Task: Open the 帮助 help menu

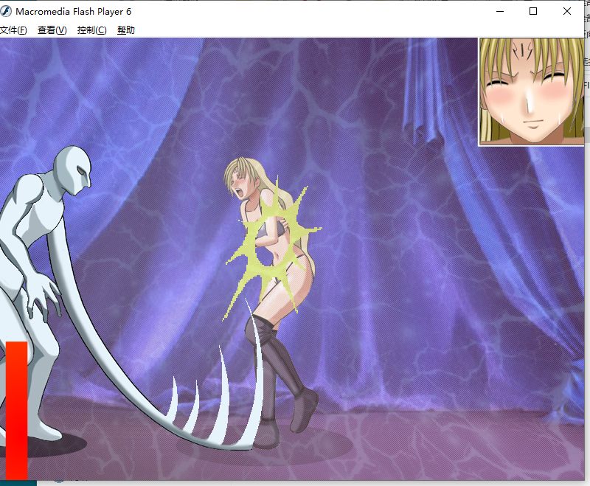Action: 126,30
